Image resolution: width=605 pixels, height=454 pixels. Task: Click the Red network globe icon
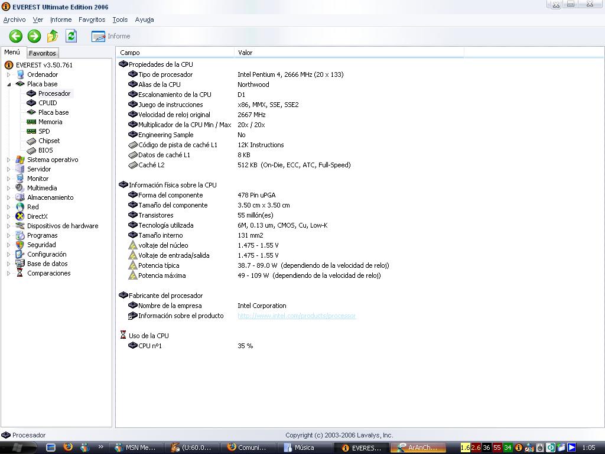coord(20,207)
